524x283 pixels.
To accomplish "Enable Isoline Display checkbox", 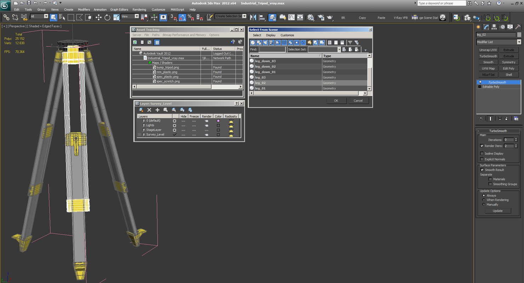I will point(482,154).
